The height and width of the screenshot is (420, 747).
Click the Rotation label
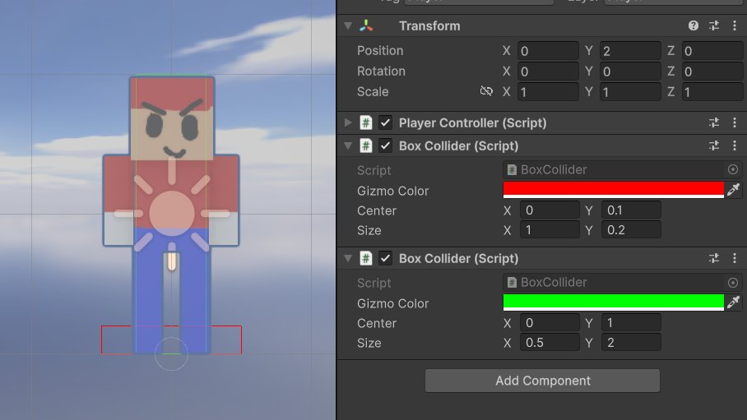click(381, 71)
